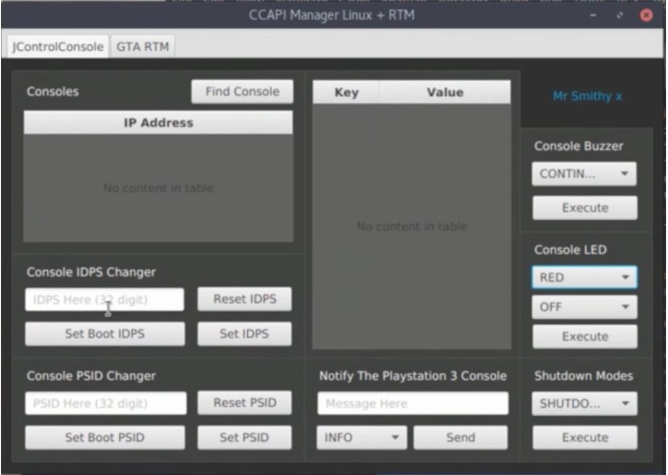Click the Key column header
Viewport: 668px width, 475px height.
pyautogui.click(x=346, y=92)
